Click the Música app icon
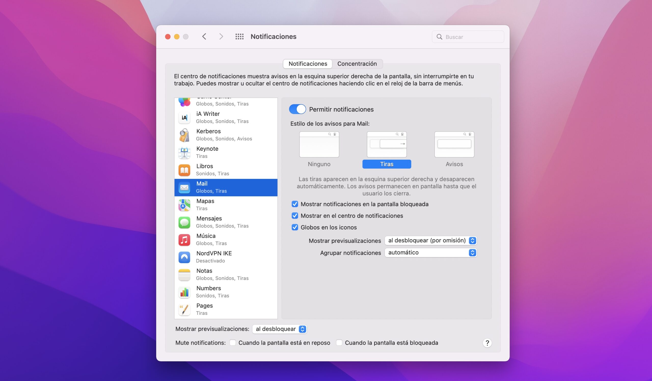 tap(184, 239)
